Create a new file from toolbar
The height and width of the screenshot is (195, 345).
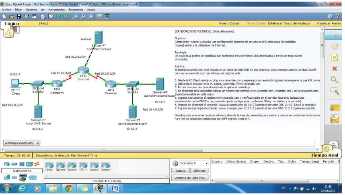pyautogui.click(x=4, y=16)
